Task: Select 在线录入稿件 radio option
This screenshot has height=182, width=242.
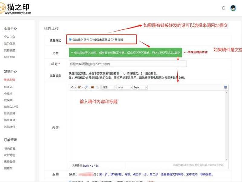Action: [70, 39]
